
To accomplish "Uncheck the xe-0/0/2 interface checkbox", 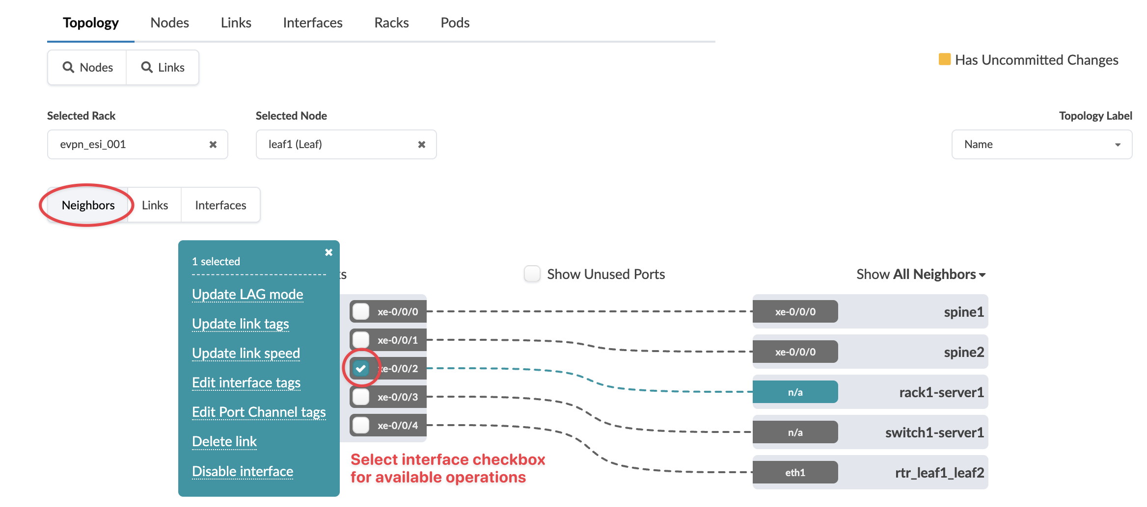I will click(x=361, y=368).
